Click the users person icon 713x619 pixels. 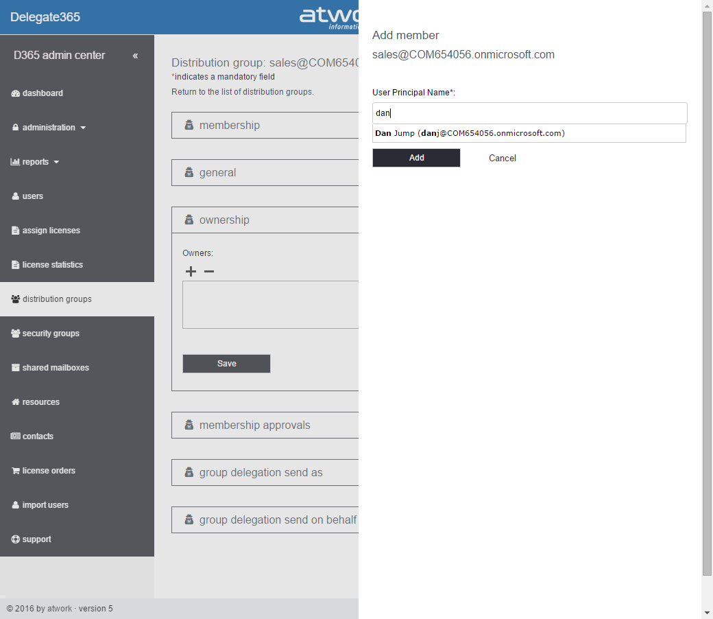16,196
